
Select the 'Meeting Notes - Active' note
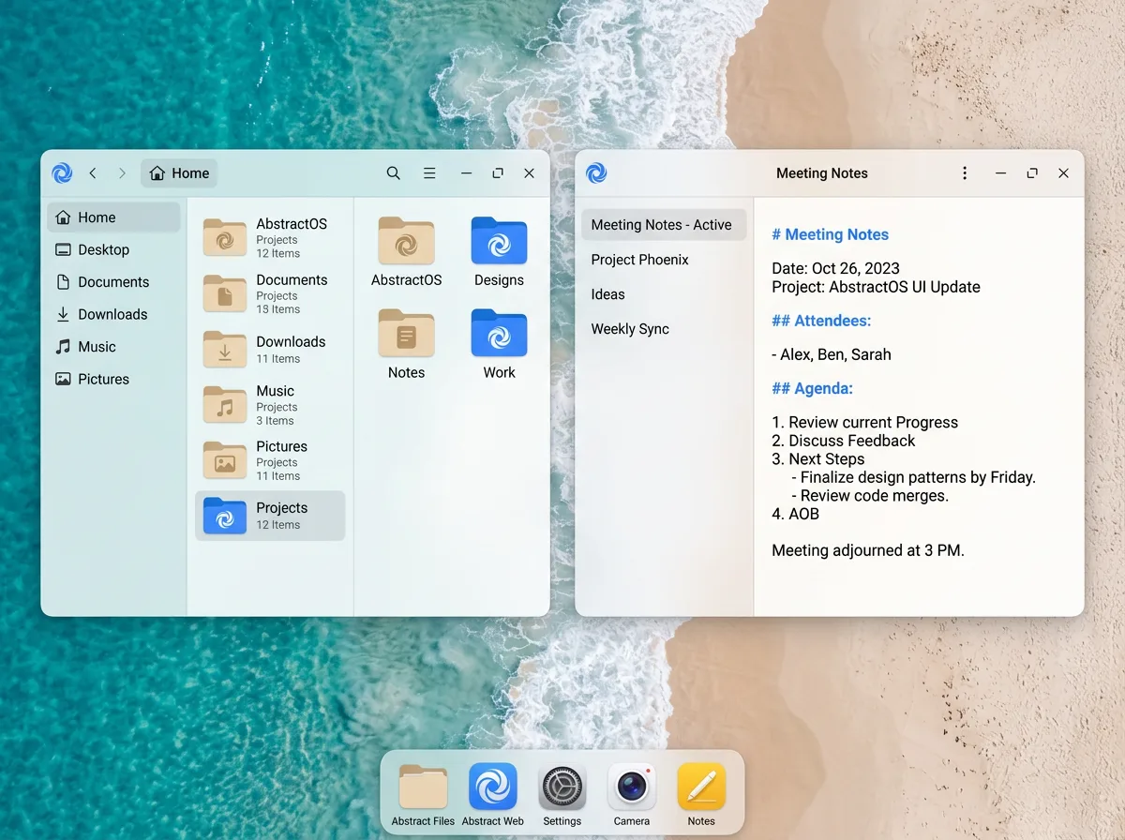click(664, 225)
